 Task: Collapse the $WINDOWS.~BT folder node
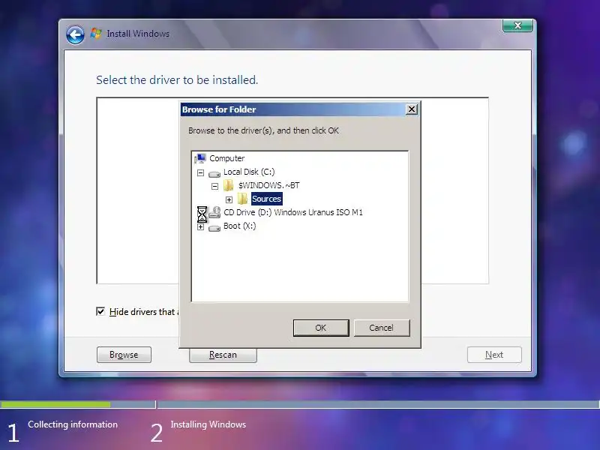click(x=214, y=186)
